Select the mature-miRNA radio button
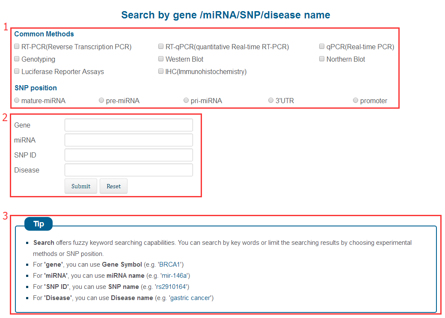This screenshot has width=445, height=318. [17, 101]
